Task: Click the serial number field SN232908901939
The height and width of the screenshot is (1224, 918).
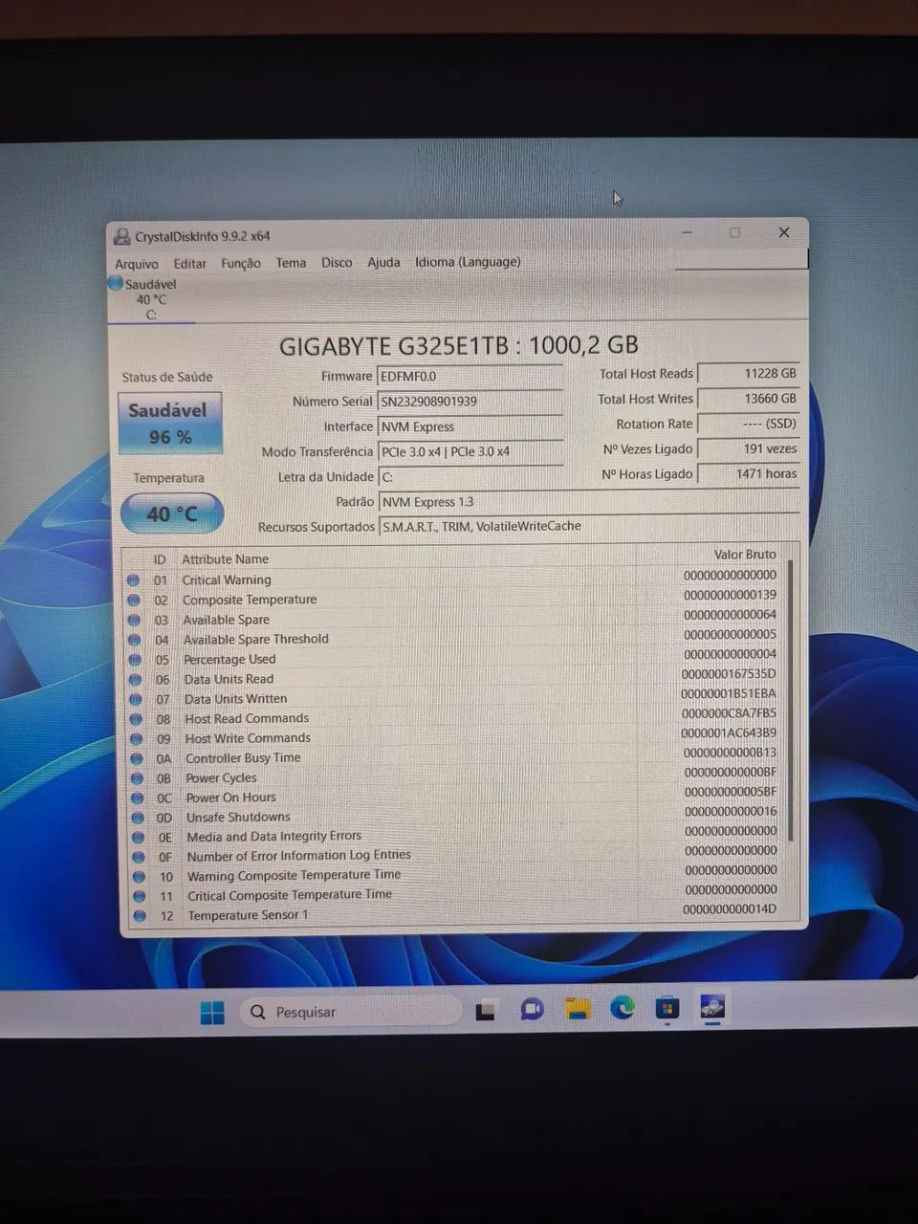Action: [x=470, y=402]
